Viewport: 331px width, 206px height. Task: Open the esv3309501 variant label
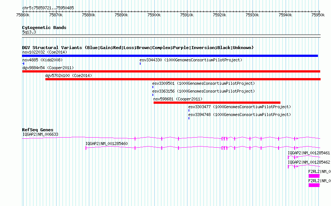[x=203, y=83]
